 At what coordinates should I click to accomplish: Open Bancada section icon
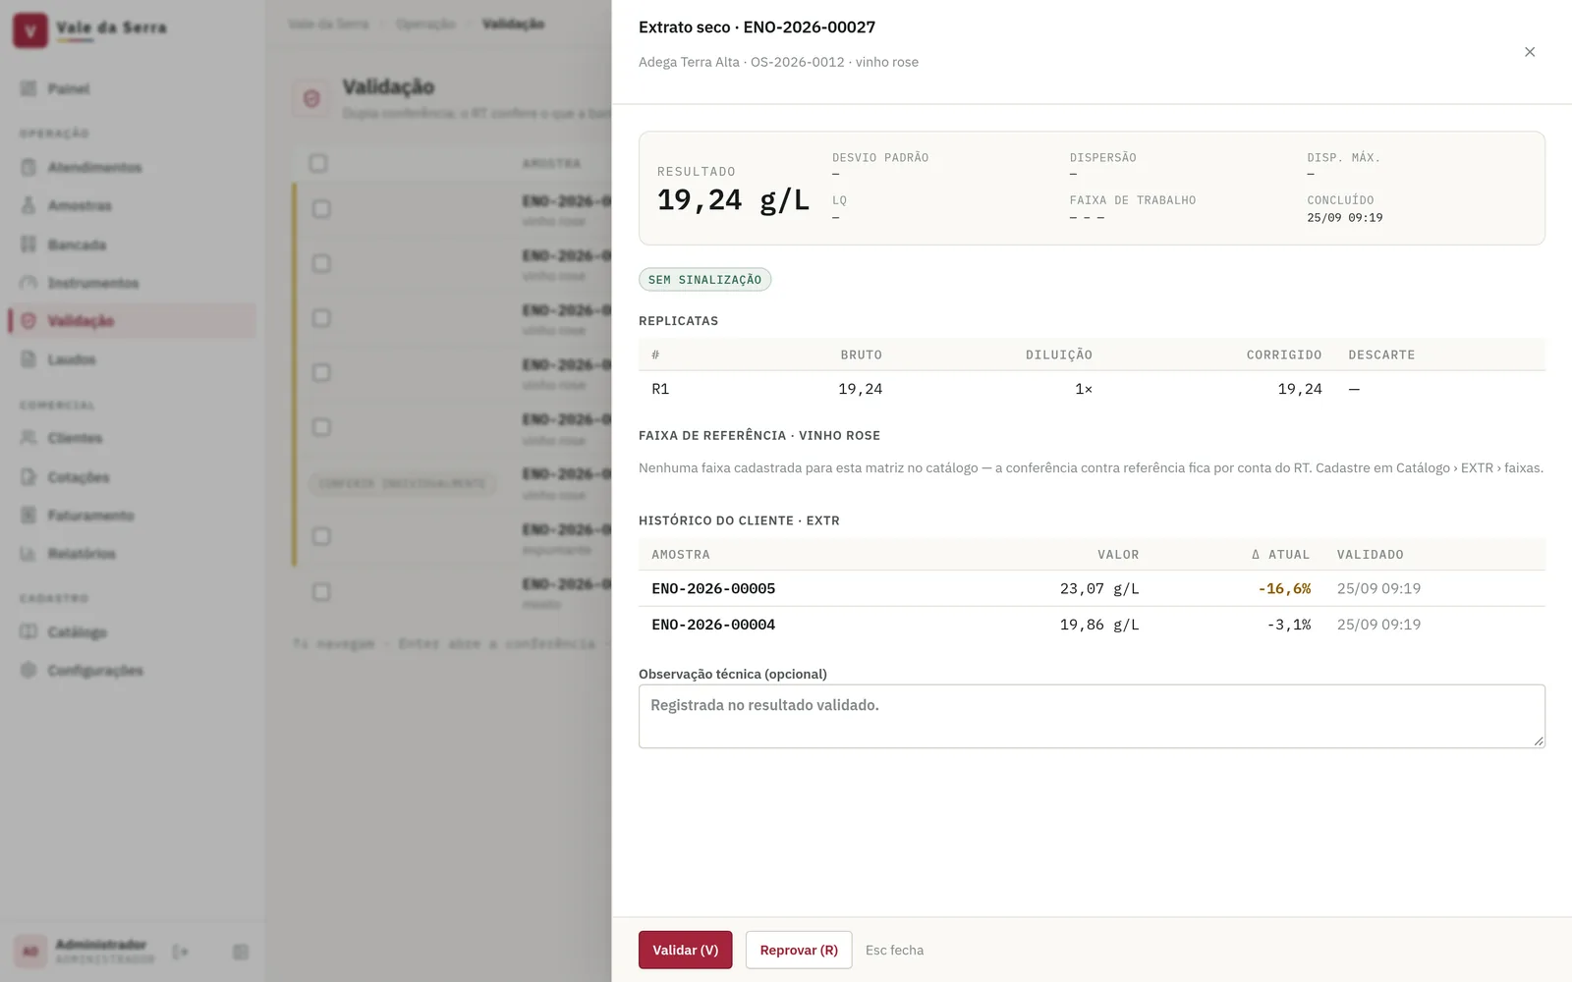click(28, 244)
